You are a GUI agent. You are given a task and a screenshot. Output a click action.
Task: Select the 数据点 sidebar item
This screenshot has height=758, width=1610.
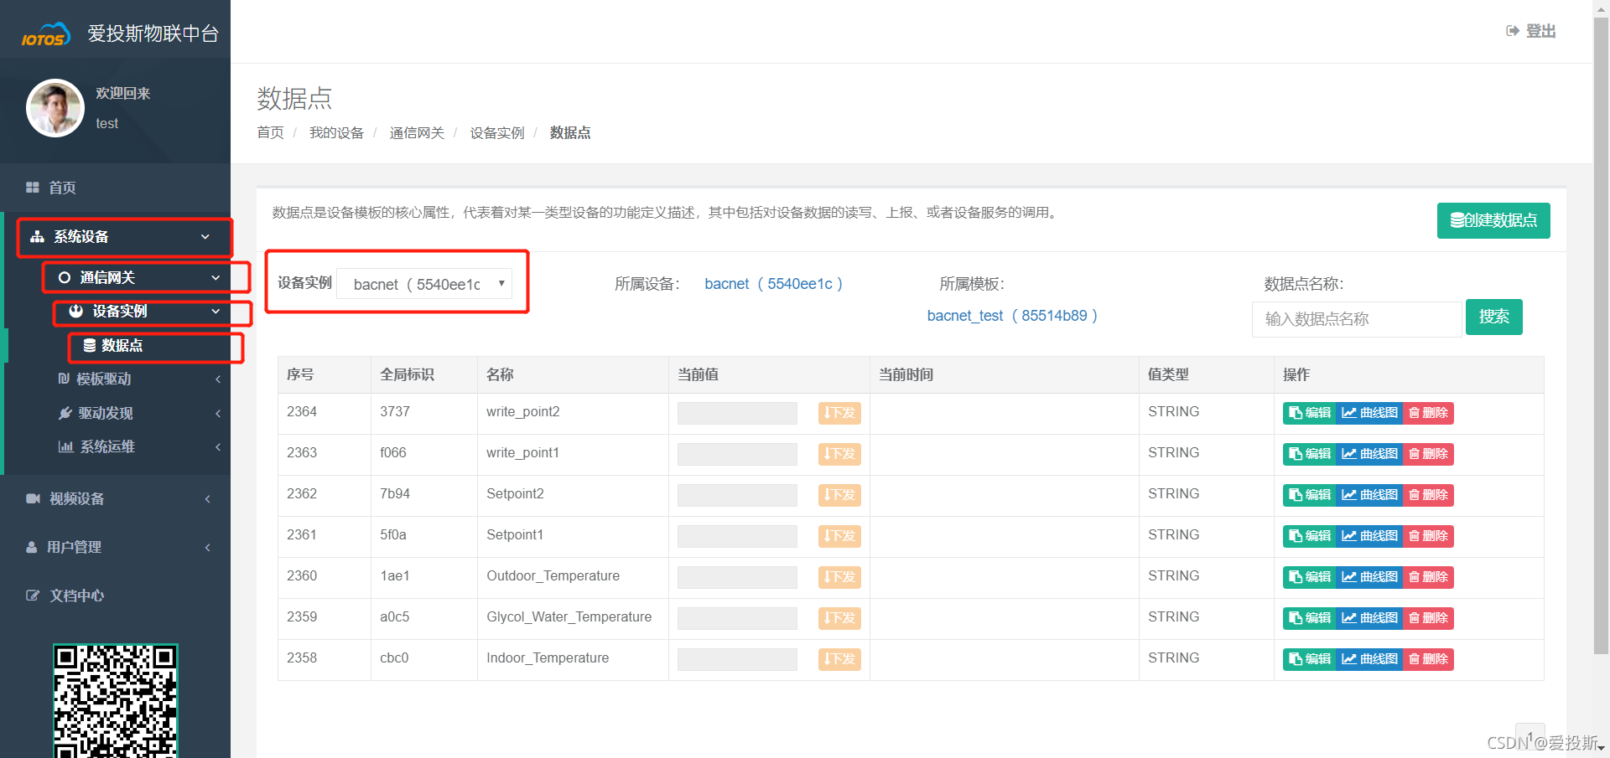[122, 345]
